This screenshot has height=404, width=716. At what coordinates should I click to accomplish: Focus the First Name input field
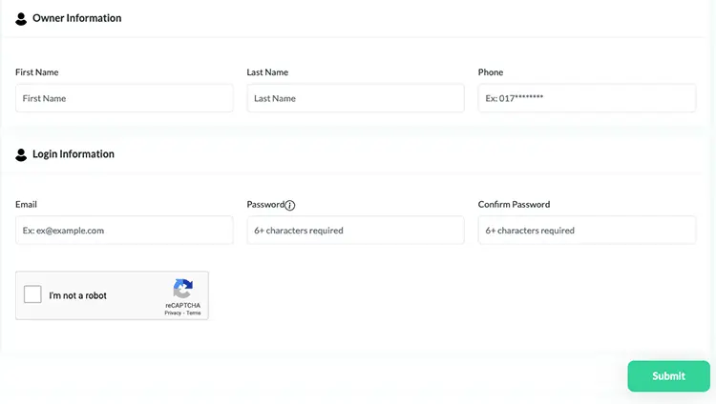point(124,98)
